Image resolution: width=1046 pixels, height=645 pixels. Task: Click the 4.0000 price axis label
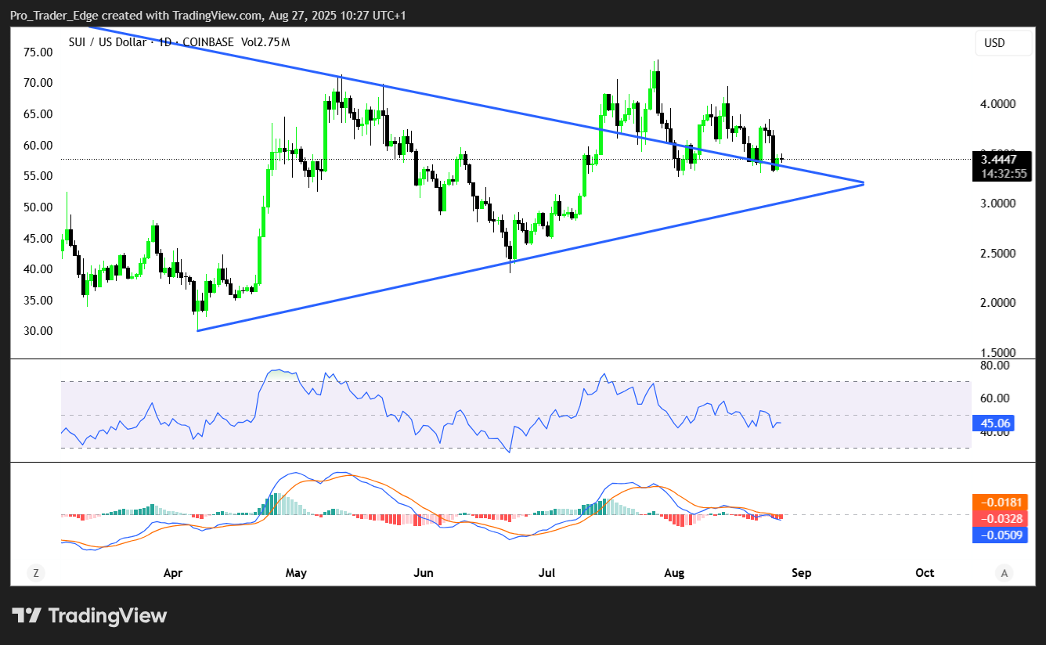(998, 103)
